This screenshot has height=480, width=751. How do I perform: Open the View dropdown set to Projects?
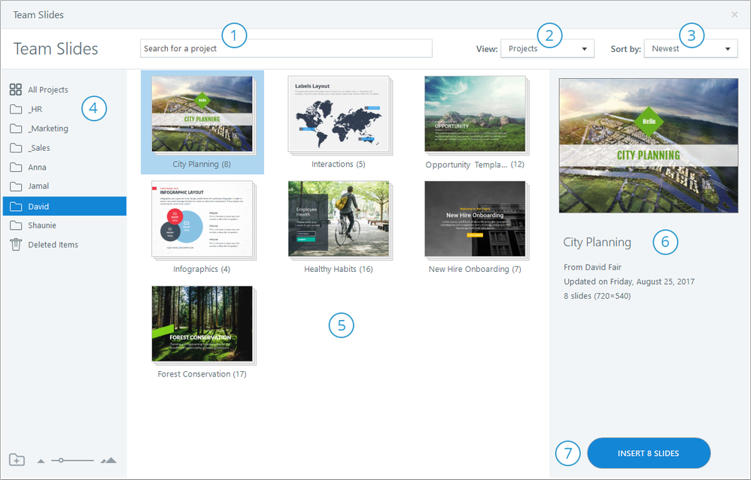tap(547, 49)
